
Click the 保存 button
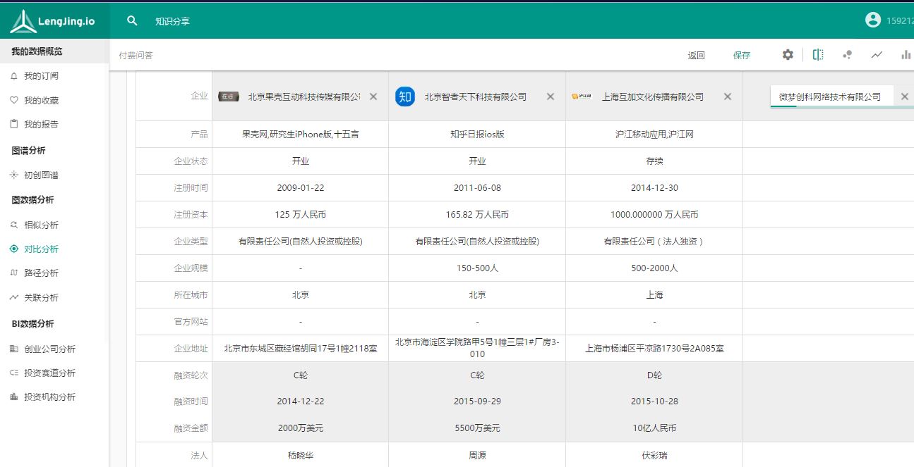742,55
